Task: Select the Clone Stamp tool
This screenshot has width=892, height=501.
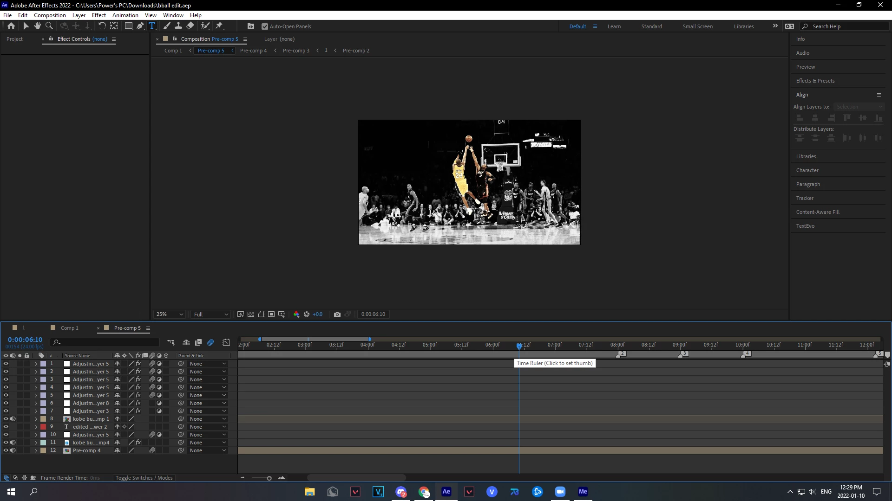Action: tap(178, 26)
